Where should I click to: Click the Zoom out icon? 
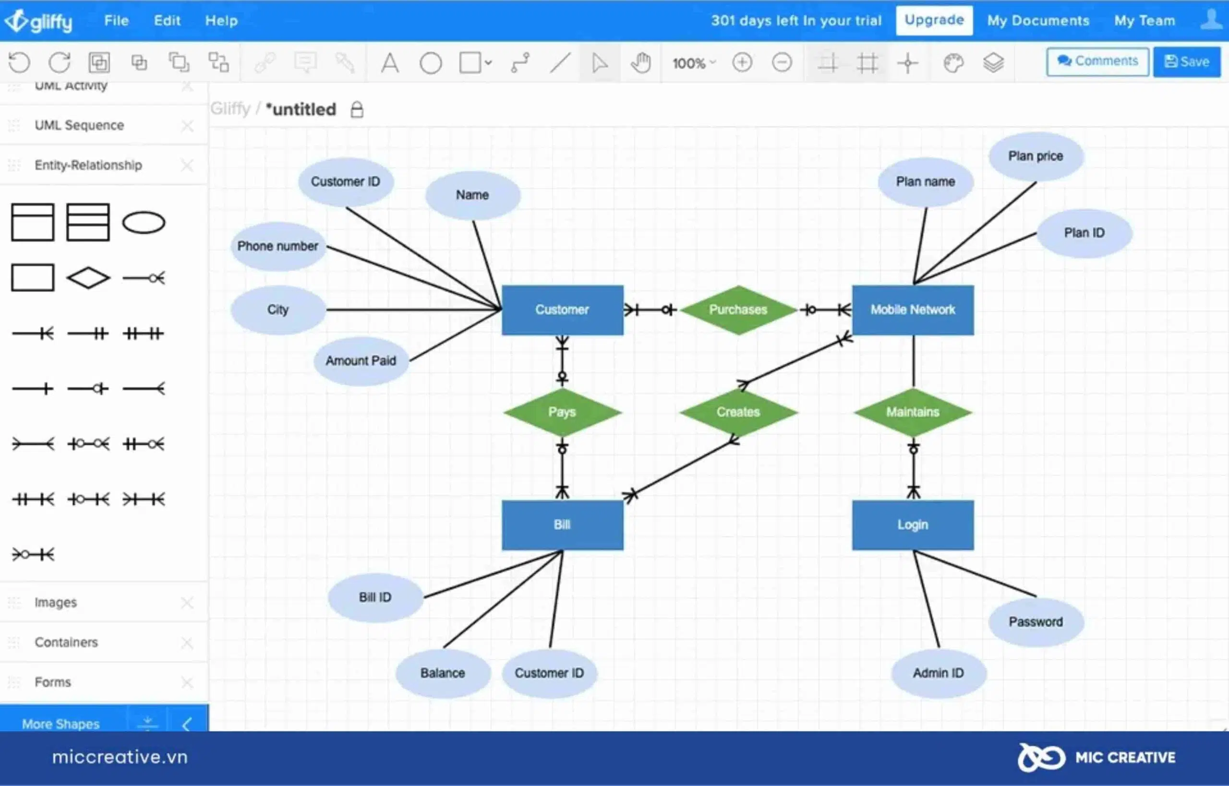point(782,63)
